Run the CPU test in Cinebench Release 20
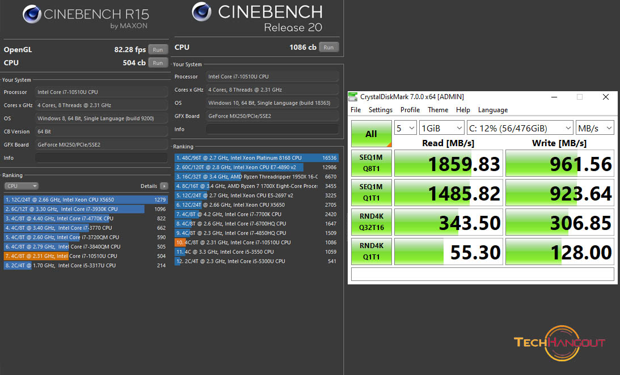 [328, 48]
